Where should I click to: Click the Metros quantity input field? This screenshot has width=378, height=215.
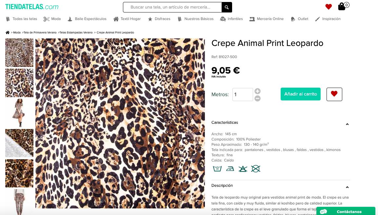click(243, 95)
